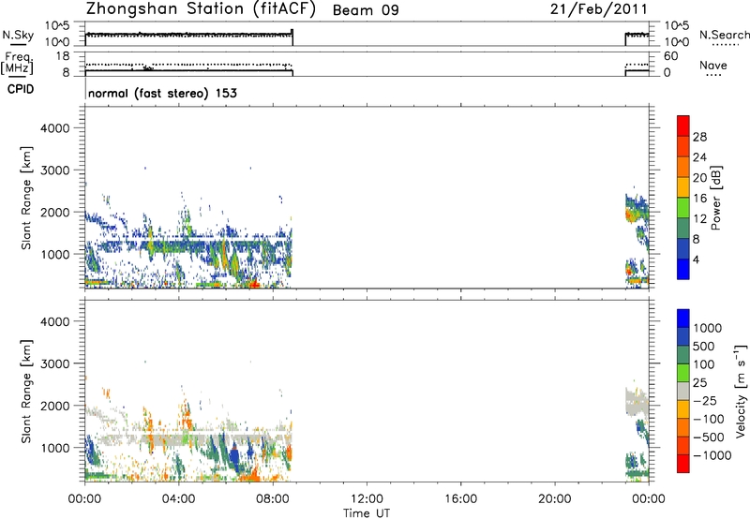750x519 pixels.
Task: Select the N.Sky legend label
Action: tap(18, 35)
